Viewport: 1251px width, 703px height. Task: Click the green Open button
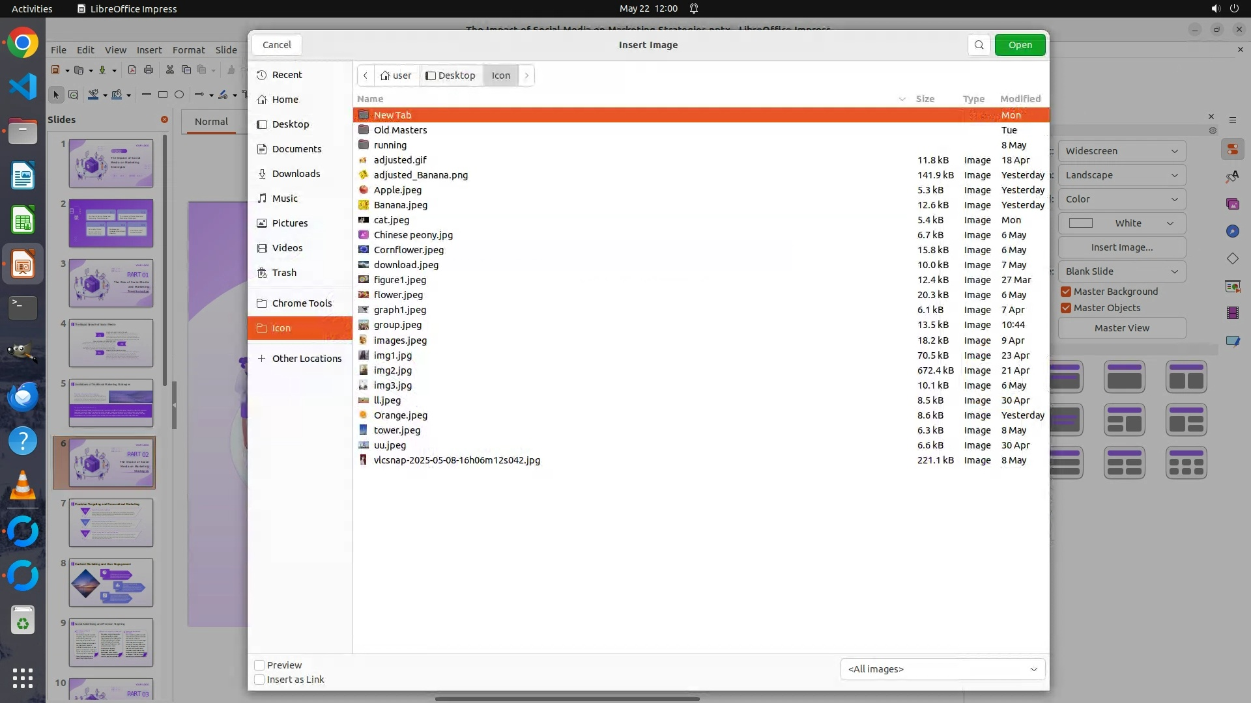pyautogui.click(x=1020, y=45)
